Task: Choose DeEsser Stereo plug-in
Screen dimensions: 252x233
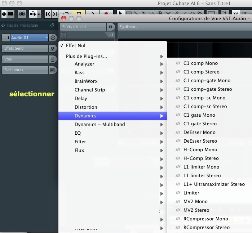Action: [209, 141]
